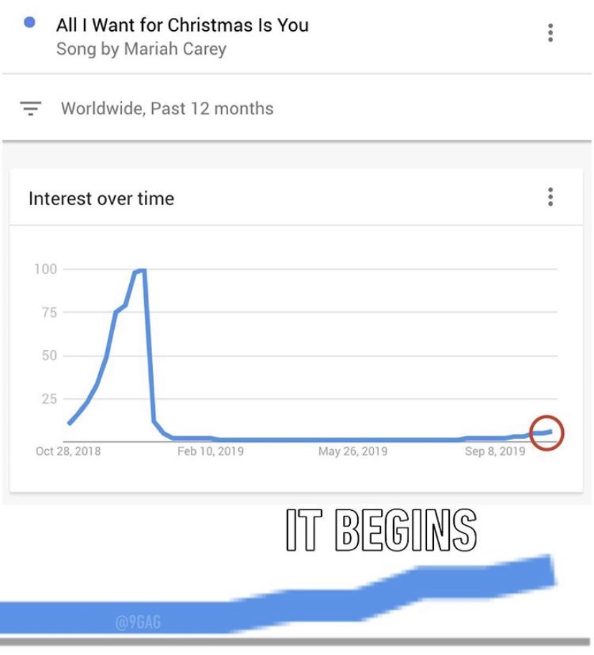Open the search term three-dot options menu

pos(550,32)
